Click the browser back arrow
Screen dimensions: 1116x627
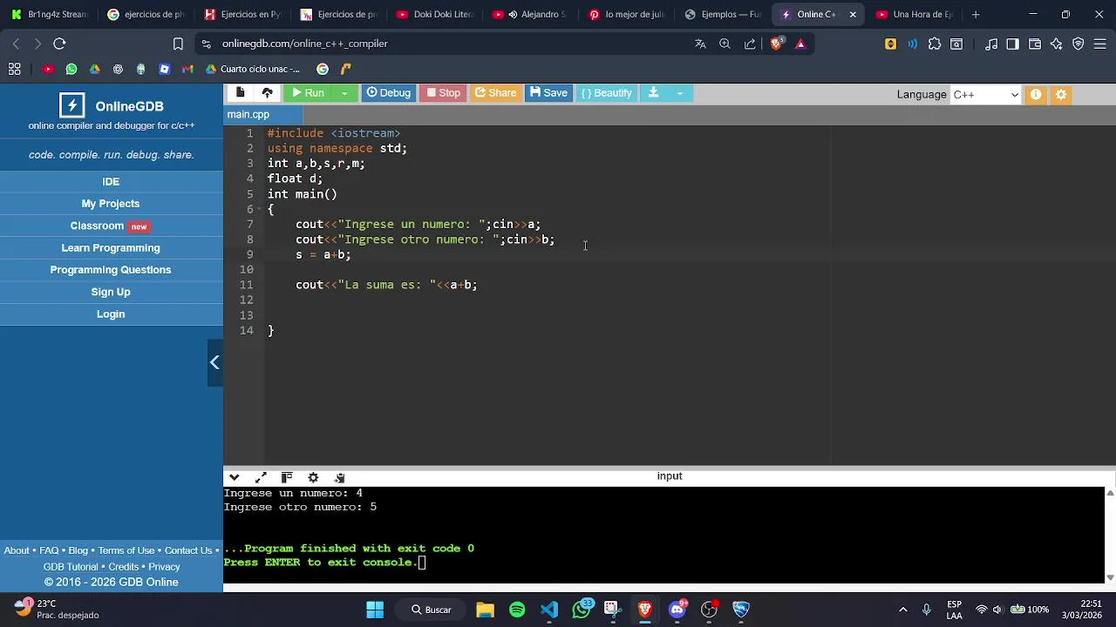pos(16,44)
